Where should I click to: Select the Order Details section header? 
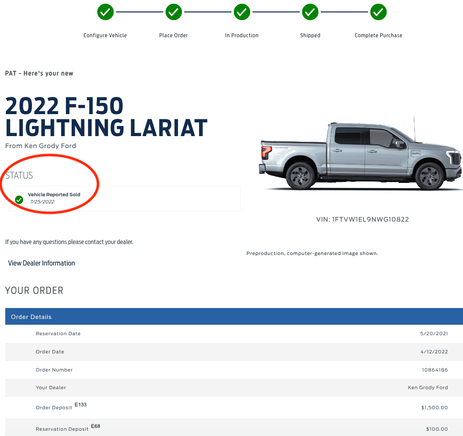pyautogui.click(x=234, y=317)
